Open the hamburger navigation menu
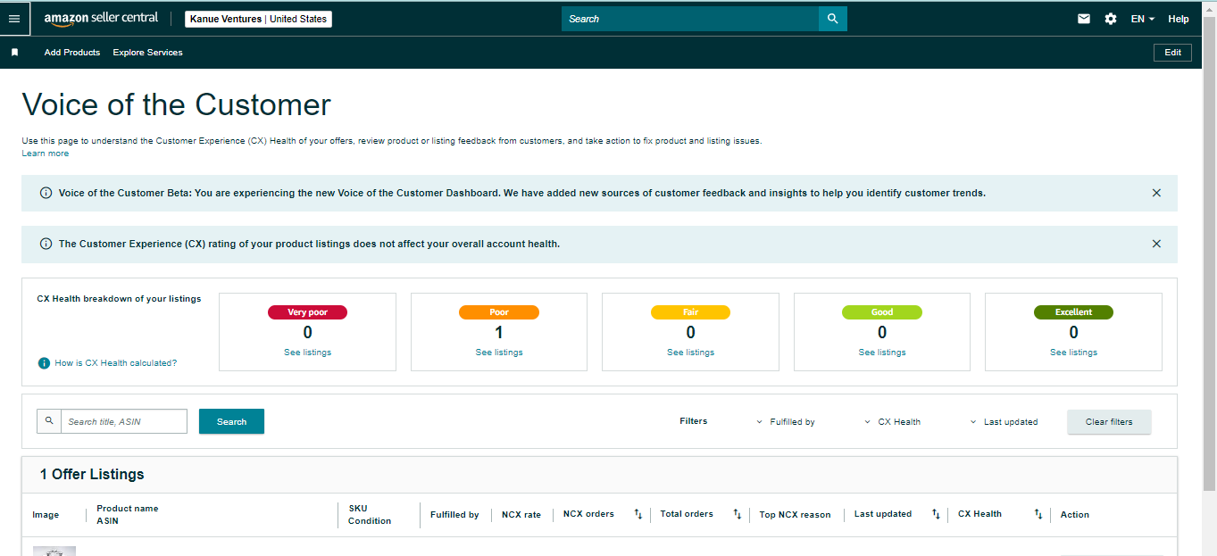Screen dimensions: 1217x556 point(14,19)
